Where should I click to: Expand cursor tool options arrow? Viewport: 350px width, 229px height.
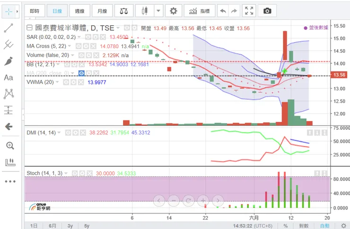17,11
